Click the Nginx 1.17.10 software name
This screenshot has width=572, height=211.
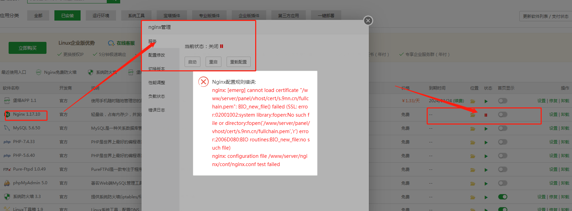[27, 114]
